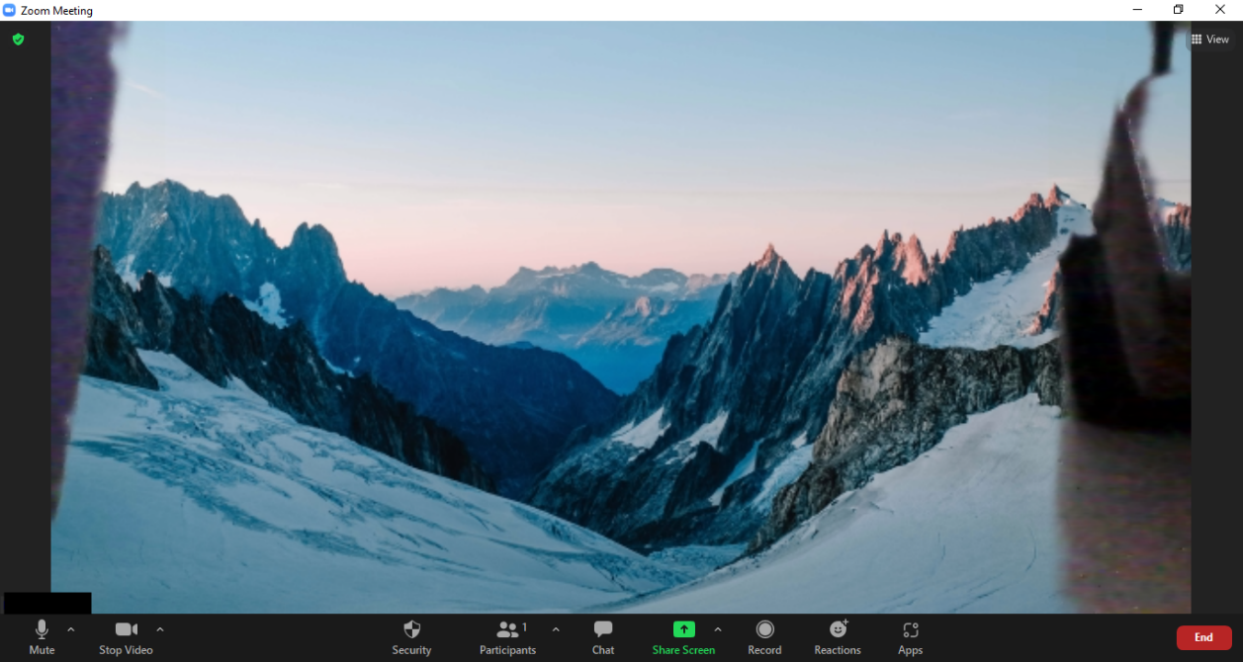
Task: Show meeting encryption info via green shield
Action: coord(18,40)
